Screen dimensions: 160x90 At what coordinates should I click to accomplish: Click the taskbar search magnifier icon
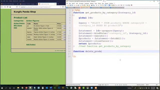tap(6, 88)
